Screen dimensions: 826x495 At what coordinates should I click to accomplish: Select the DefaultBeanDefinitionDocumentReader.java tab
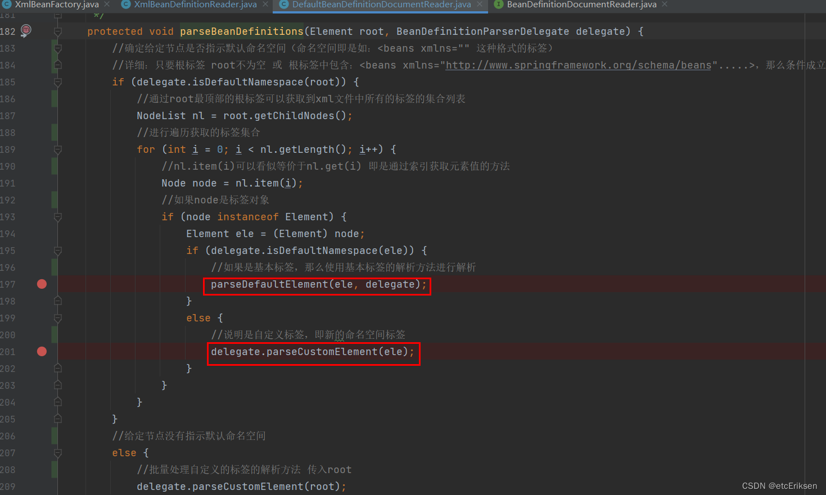point(381,4)
